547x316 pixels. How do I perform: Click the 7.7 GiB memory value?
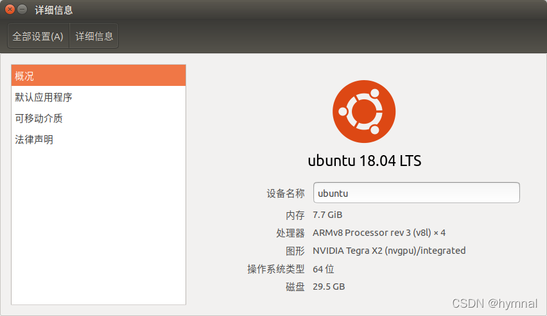(327, 215)
